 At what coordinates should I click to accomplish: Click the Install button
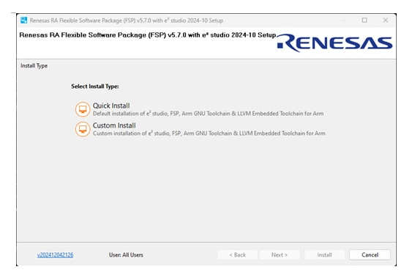(x=324, y=255)
